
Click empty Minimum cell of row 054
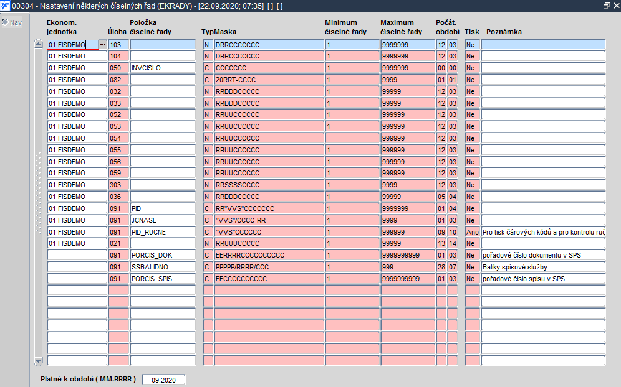pyautogui.click(x=352, y=138)
